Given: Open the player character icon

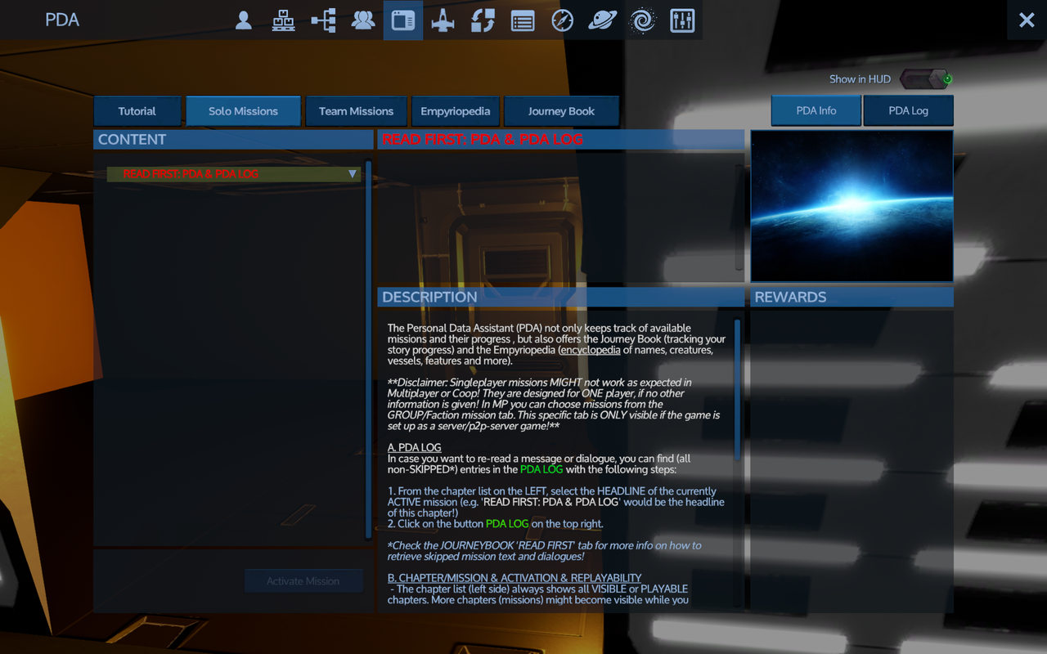Looking at the screenshot, I should (x=243, y=20).
